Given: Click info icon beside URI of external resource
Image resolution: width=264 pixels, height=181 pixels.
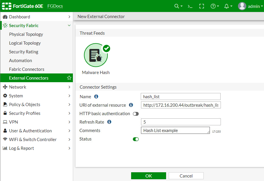Looking at the screenshot, I should (131, 105).
